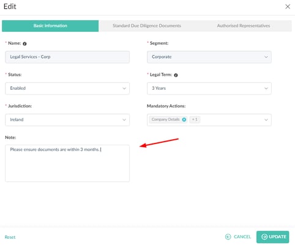295x246 pixels.
Task: Select the Basic Information tab
Action: click(x=50, y=26)
